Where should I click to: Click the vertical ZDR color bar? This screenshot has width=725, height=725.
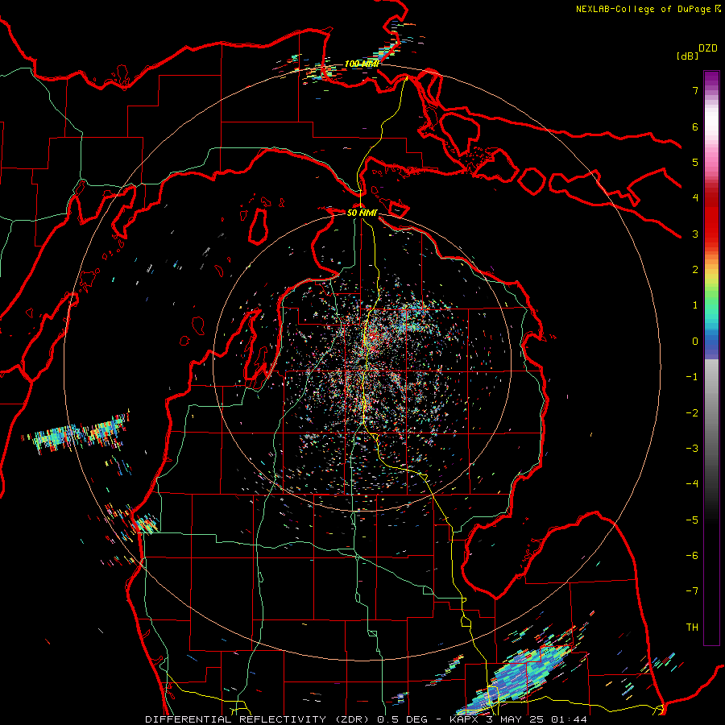(x=711, y=358)
